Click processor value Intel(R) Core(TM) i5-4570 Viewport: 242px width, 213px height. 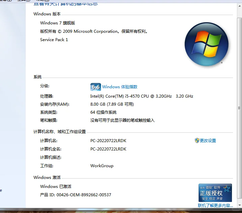coord(142,96)
